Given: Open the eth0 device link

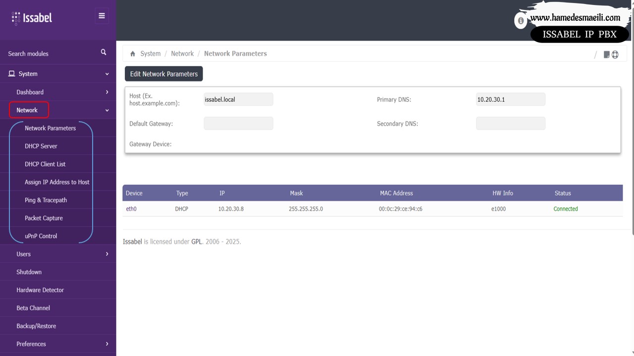Looking at the screenshot, I should click(131, 209).
